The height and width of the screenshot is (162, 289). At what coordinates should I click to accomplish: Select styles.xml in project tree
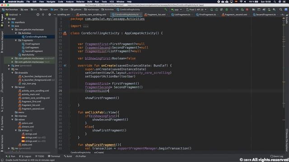27,145
